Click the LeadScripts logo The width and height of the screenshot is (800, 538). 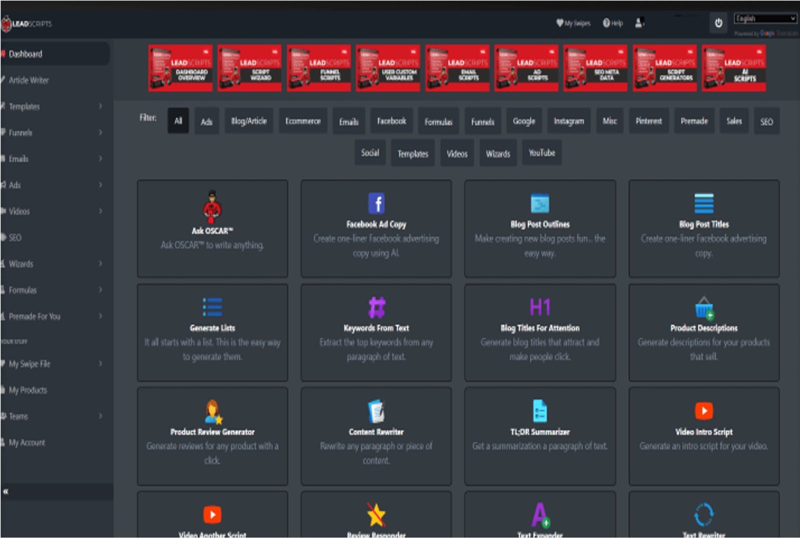coord(27,23)
